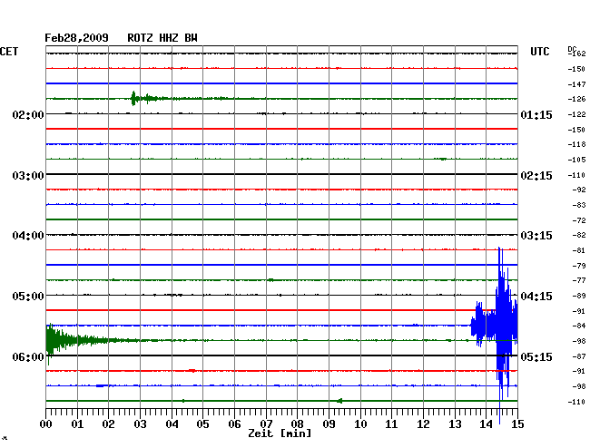
Task: Select the 04:00 CET row label
Action: pyautogui.click(x=28, y=236)
